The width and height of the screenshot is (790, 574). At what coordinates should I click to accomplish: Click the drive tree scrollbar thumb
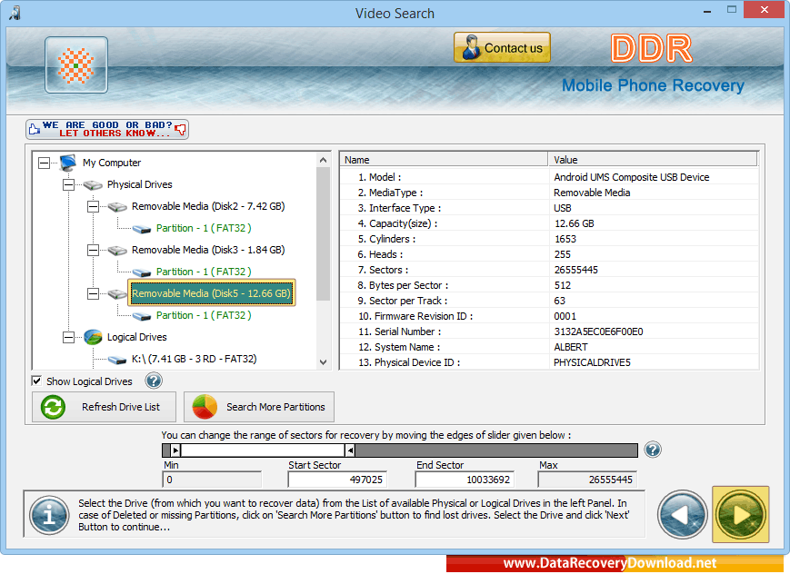323,233
